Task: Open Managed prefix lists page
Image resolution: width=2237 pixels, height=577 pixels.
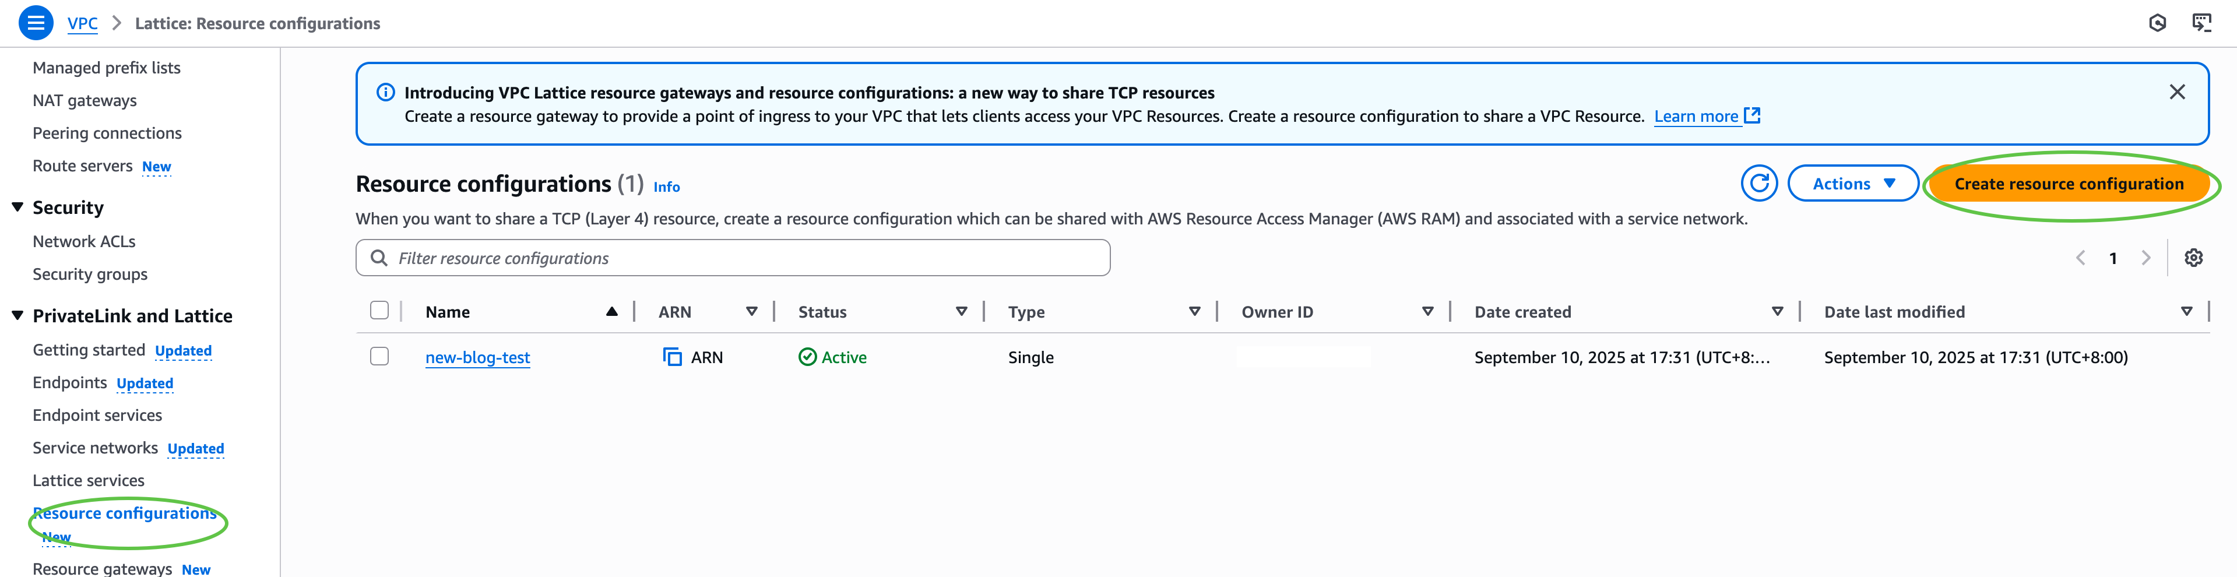Action: pyautogui.click(x=107, y=68)
